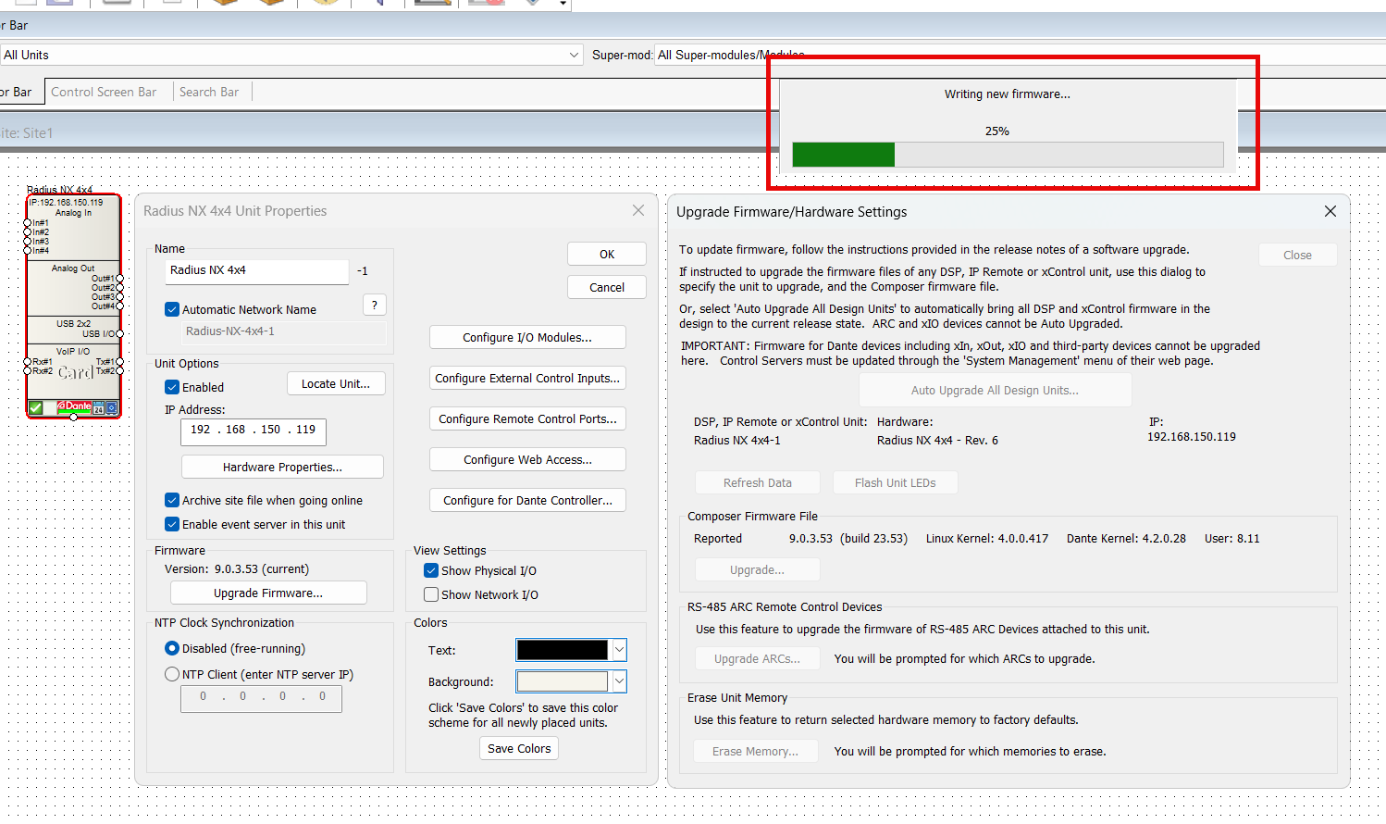
Task: Click Upgrade under Composer Firmware File
Action: [x=758, y=569]
